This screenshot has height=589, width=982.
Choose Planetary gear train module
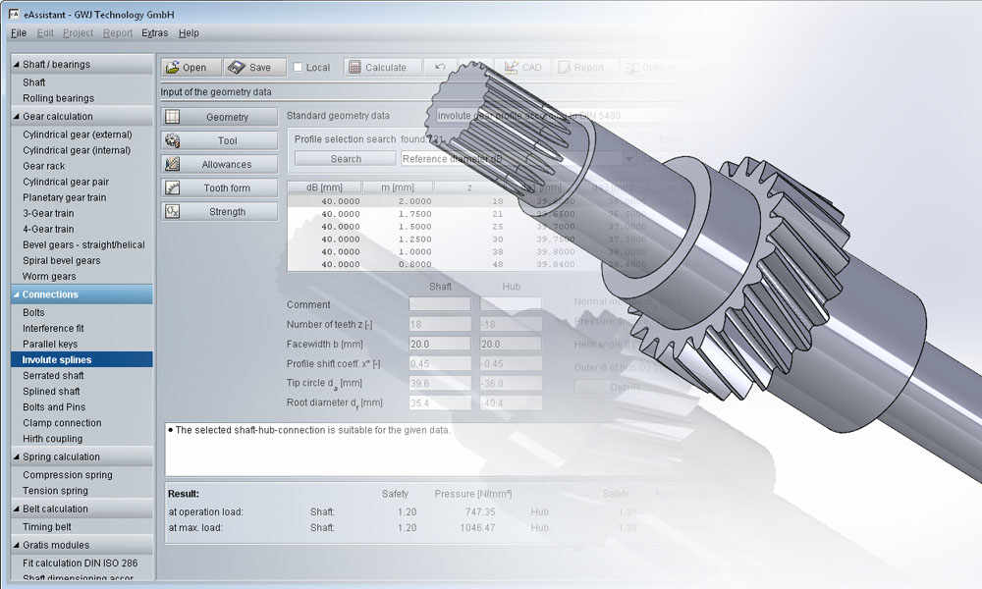pos(65,197)
